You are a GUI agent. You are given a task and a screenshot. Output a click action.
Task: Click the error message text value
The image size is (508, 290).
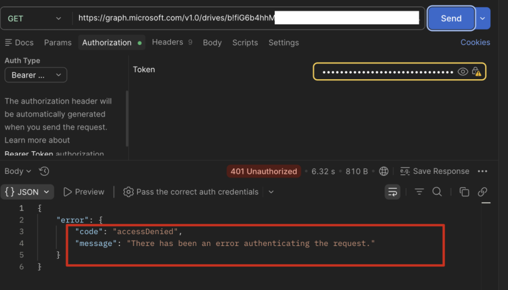[251, 243]
